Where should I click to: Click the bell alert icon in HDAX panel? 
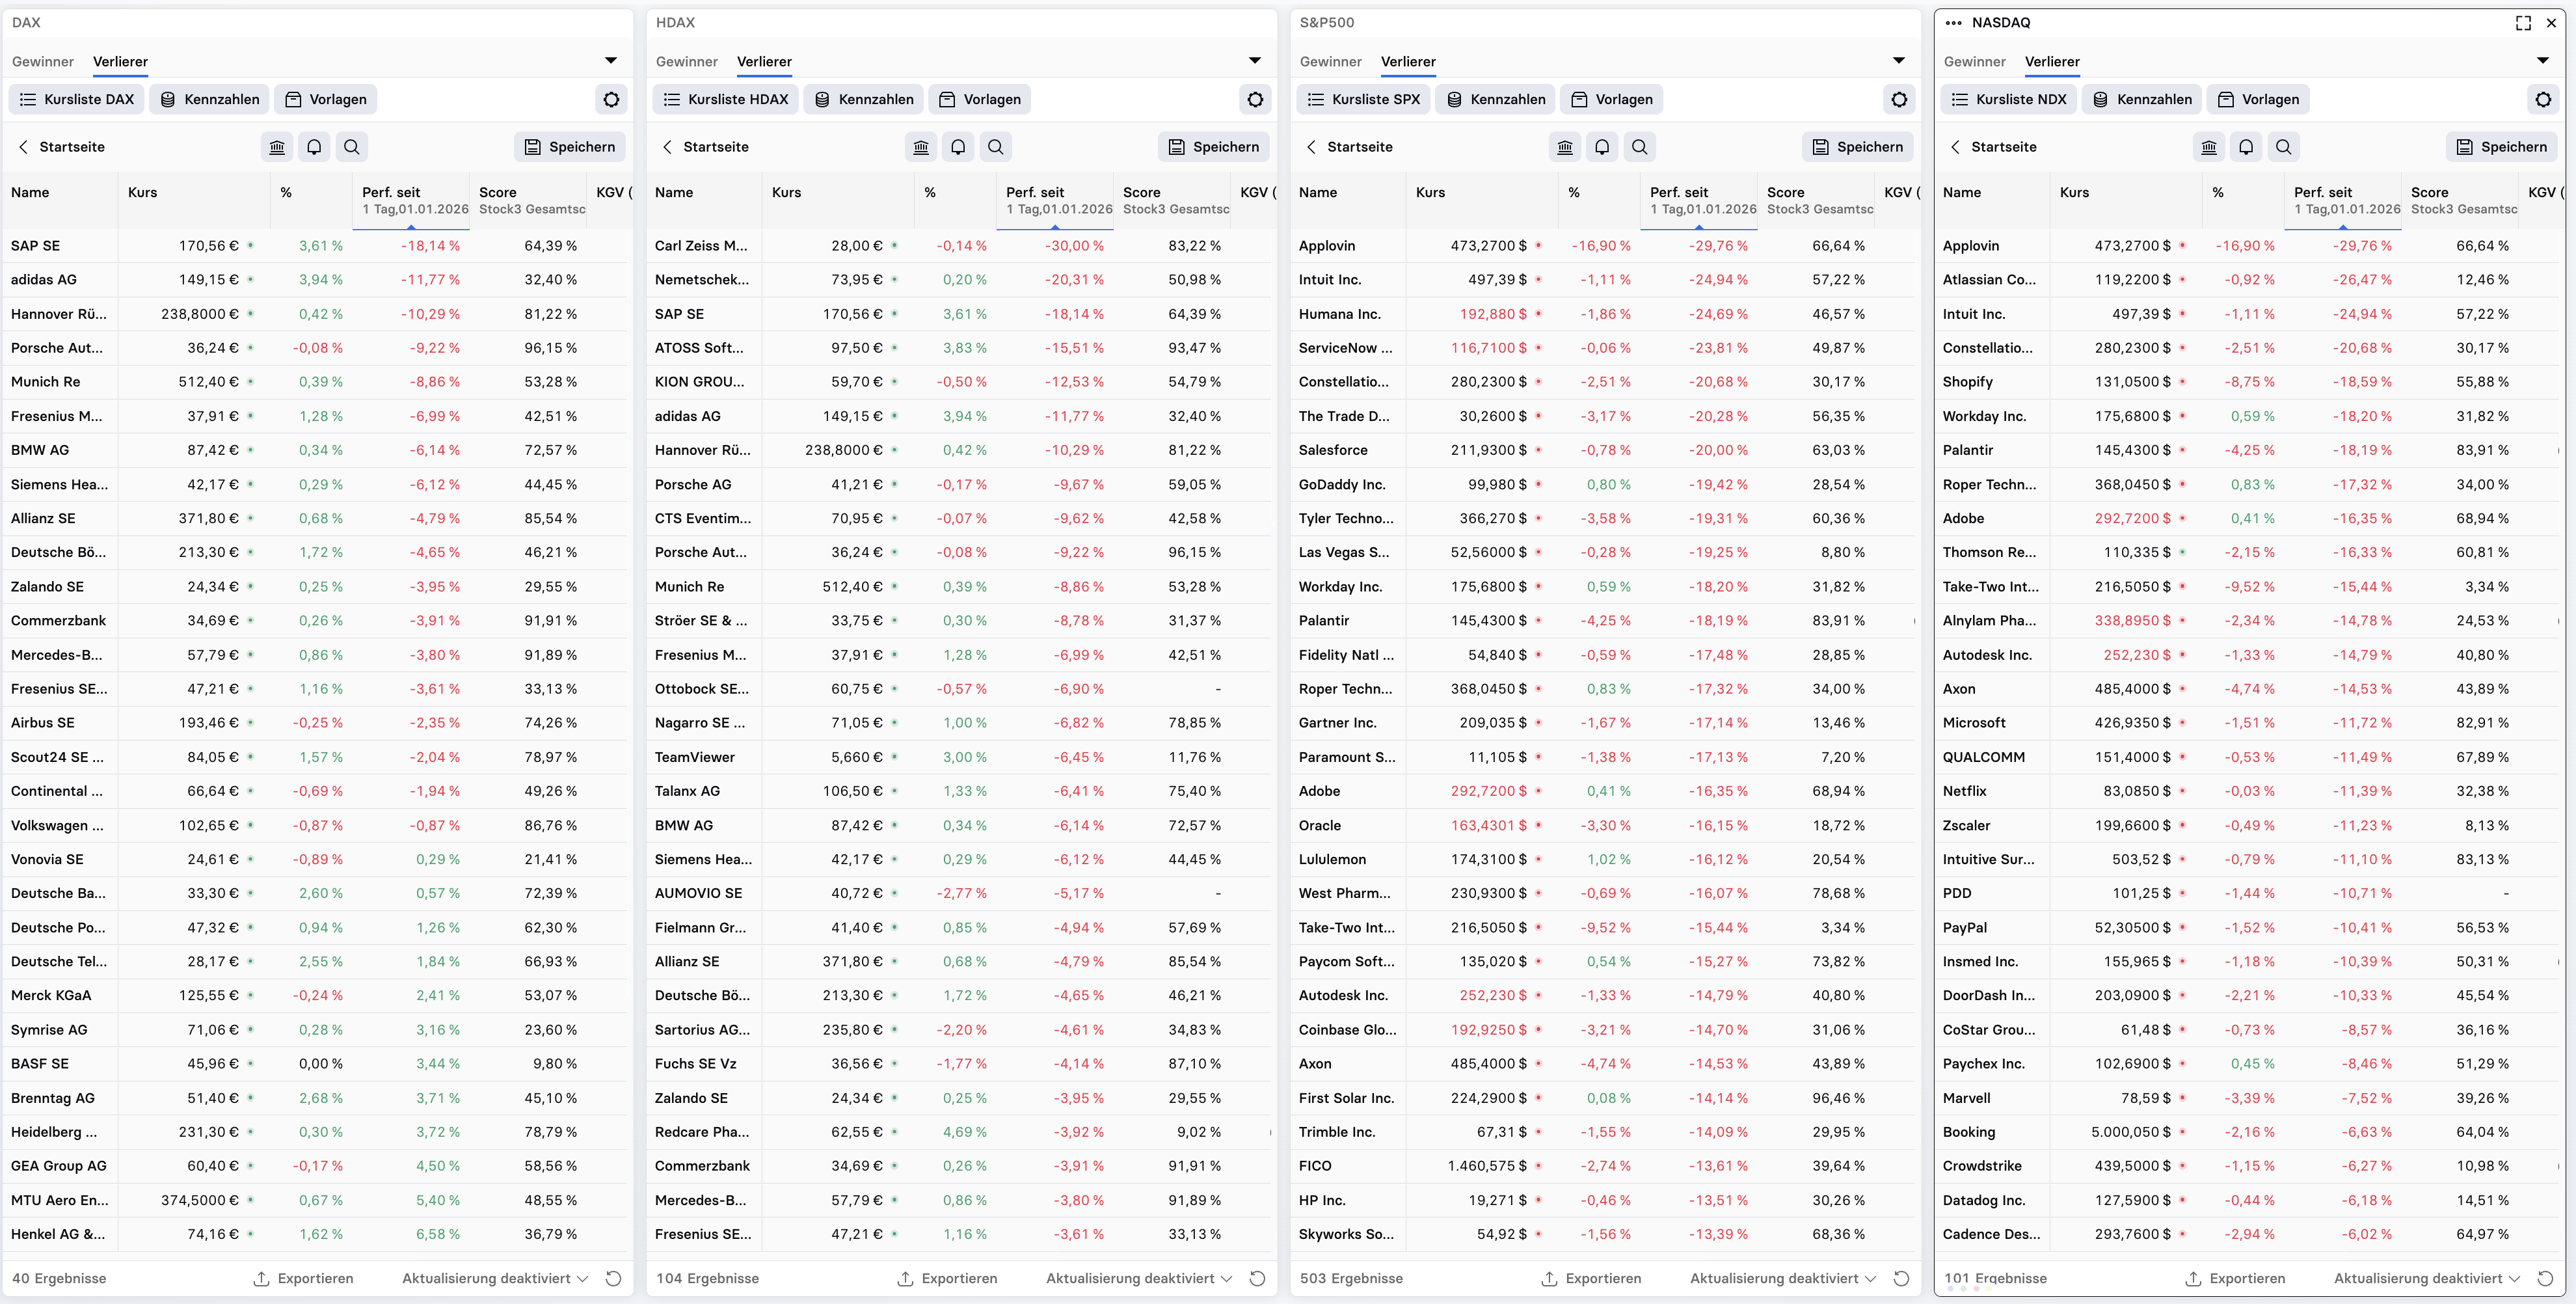click(958, 147)
